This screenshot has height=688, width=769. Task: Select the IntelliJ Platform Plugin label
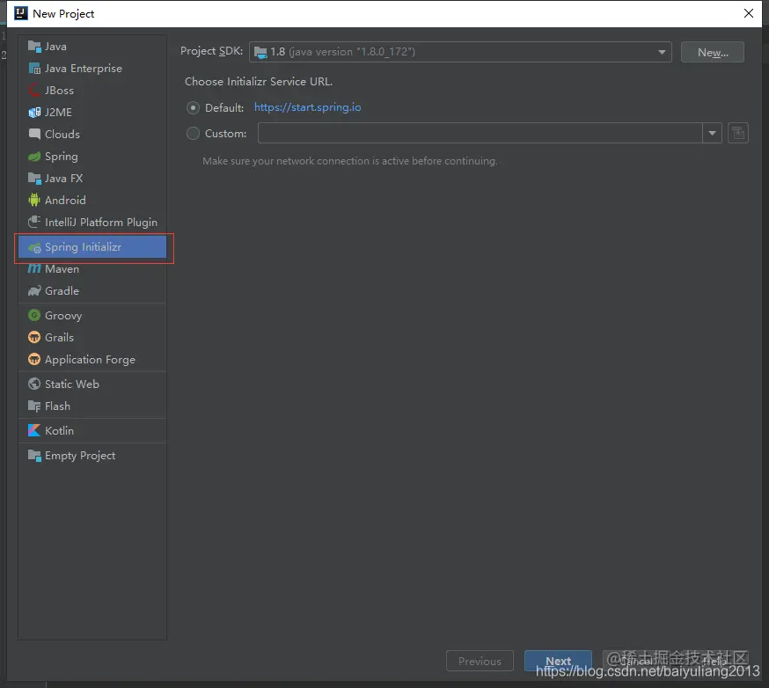click(101, 223)
